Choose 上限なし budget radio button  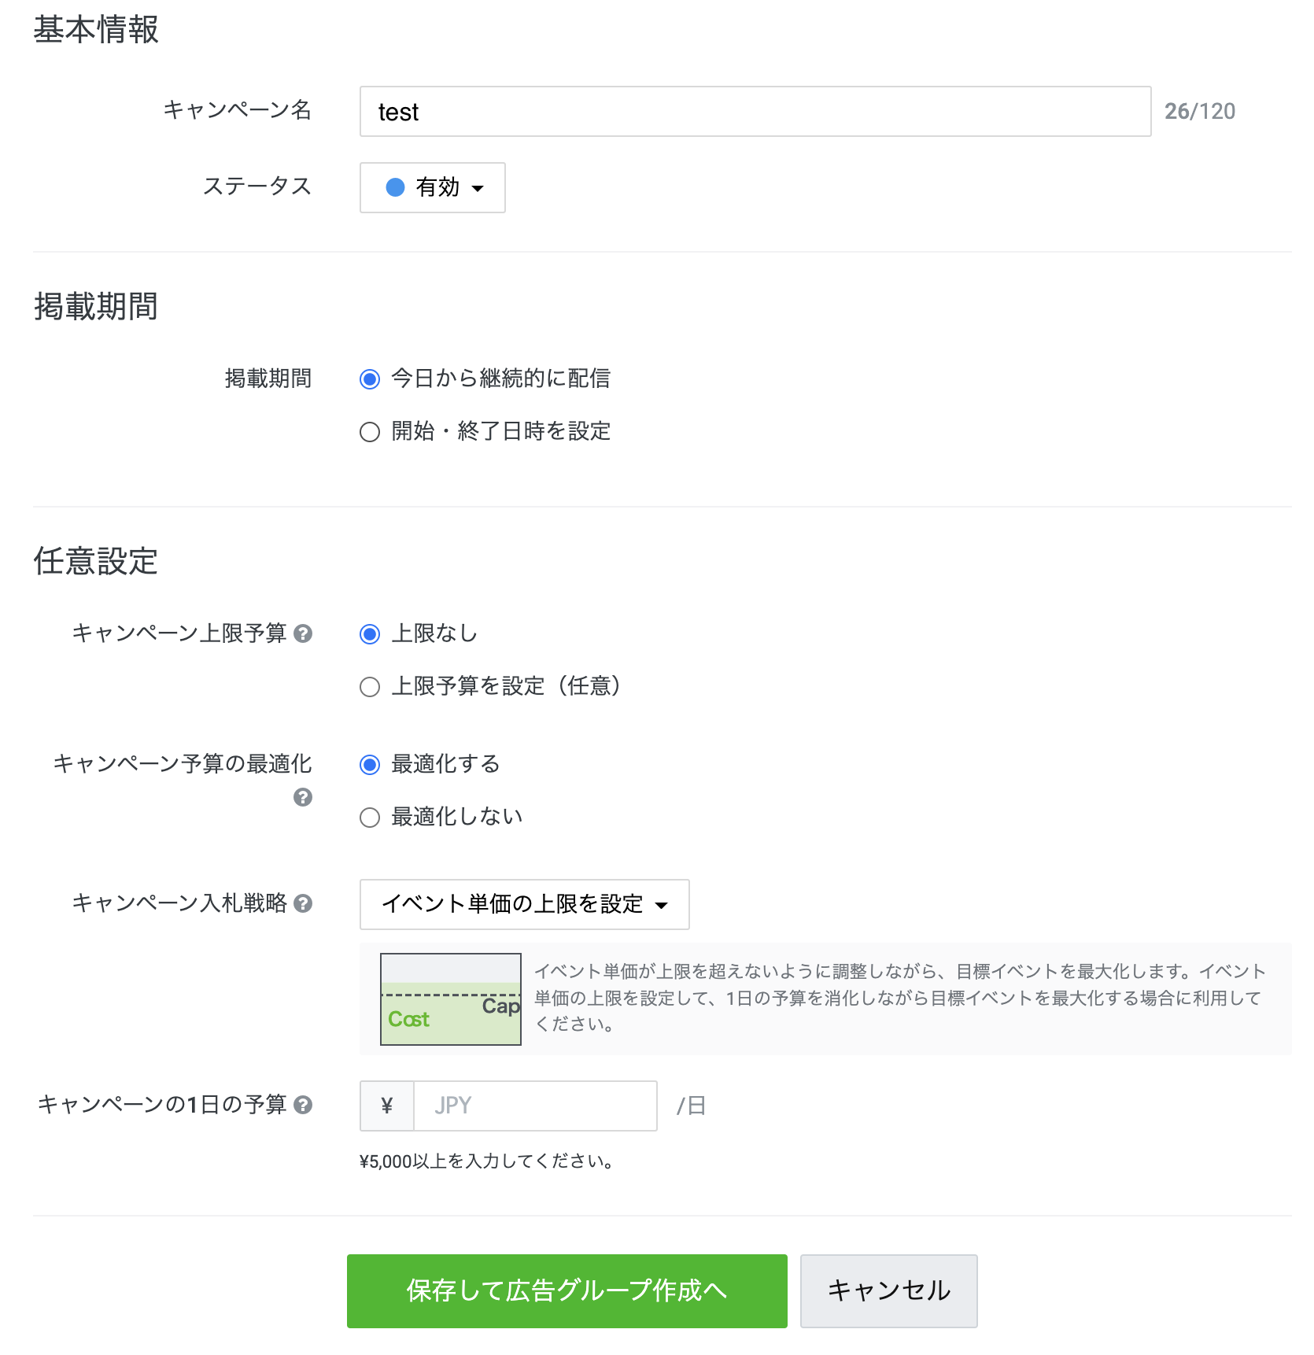pyautogui.click(x=370, y=634)
